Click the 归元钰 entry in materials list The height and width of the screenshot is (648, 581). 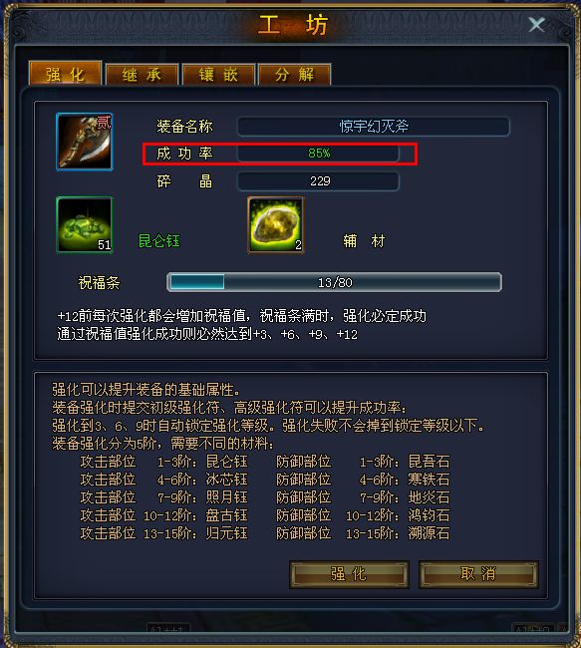[226, 533]
